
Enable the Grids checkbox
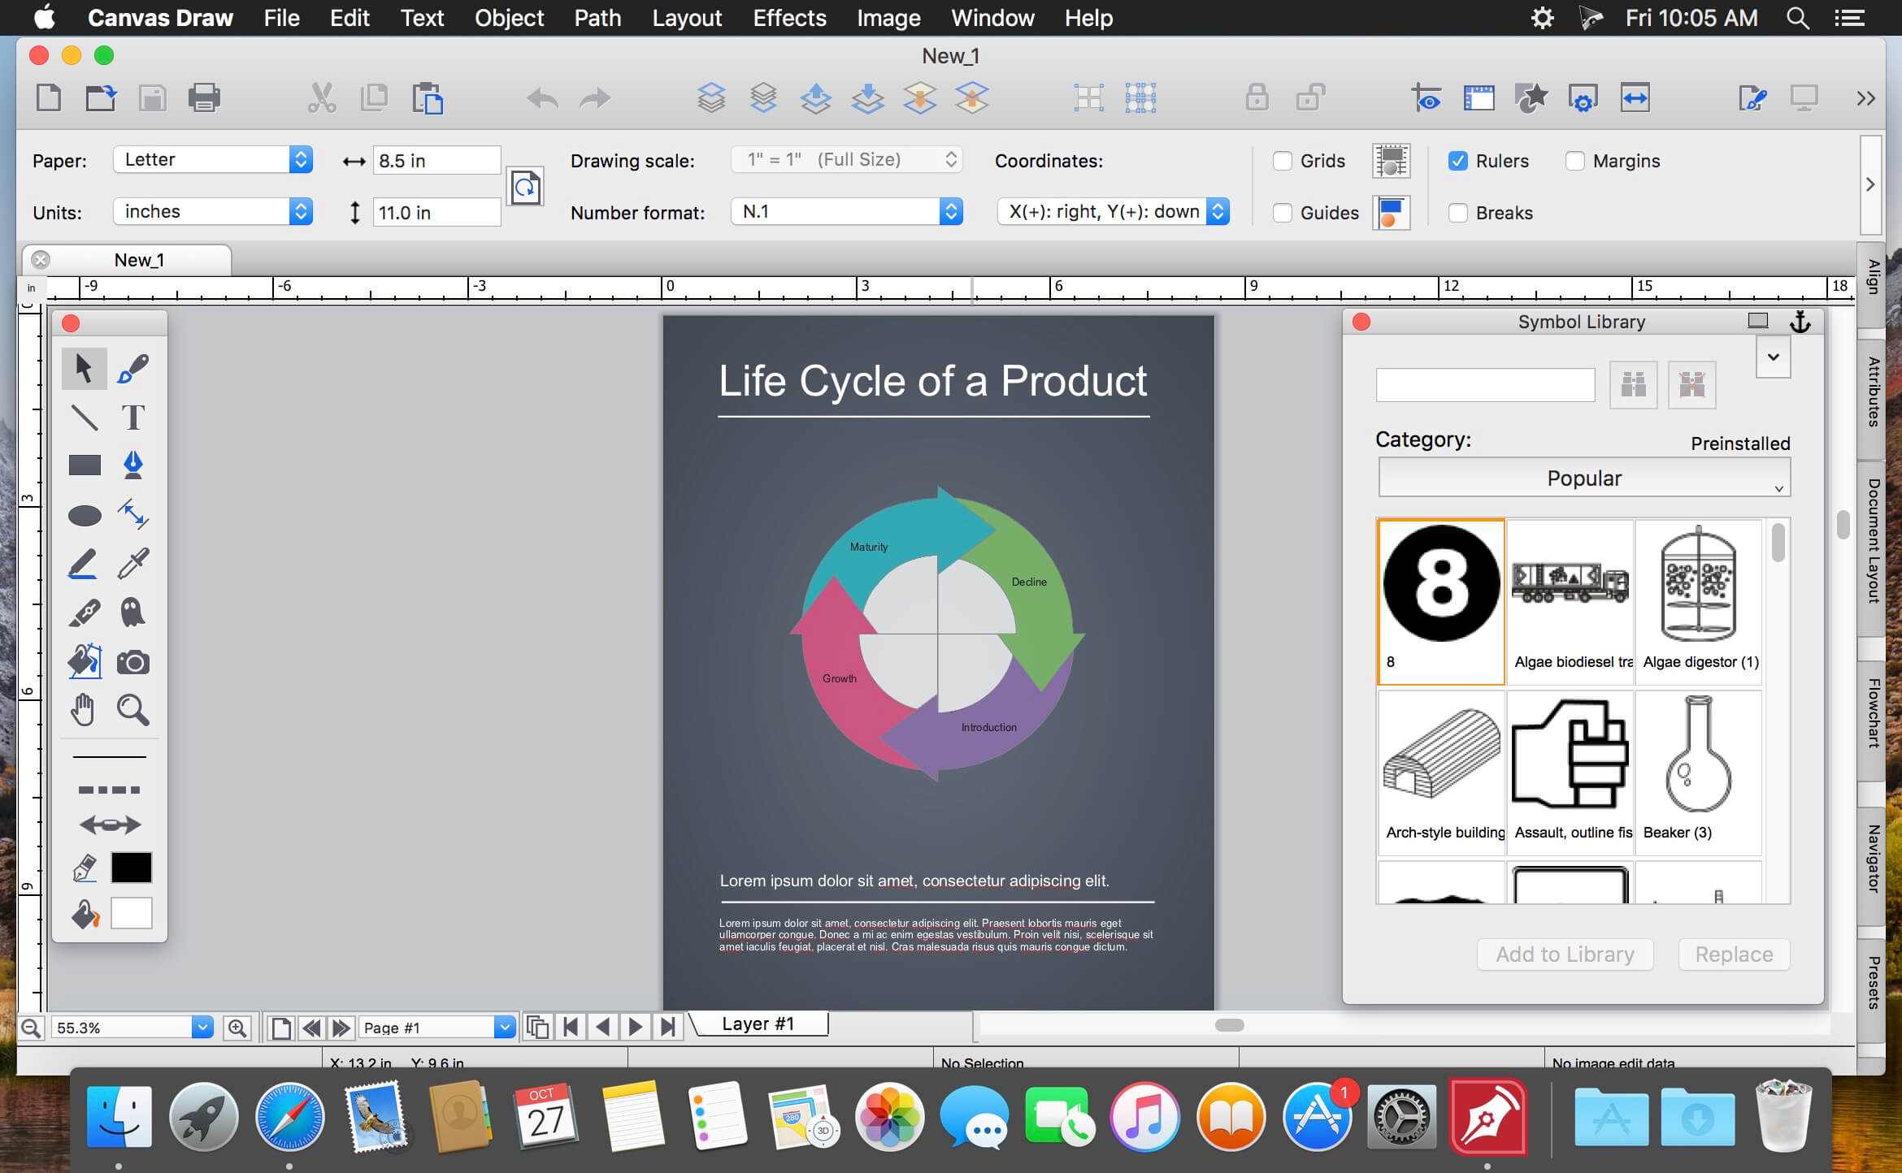point(1283,161)
